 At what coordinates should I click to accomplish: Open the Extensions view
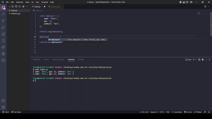tap(3, 34)
